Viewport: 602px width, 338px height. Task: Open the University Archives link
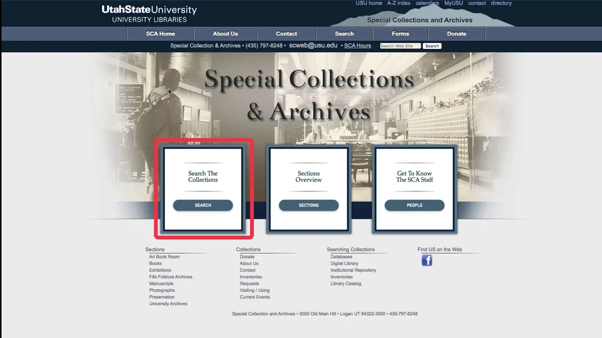(x=168, y=304)
